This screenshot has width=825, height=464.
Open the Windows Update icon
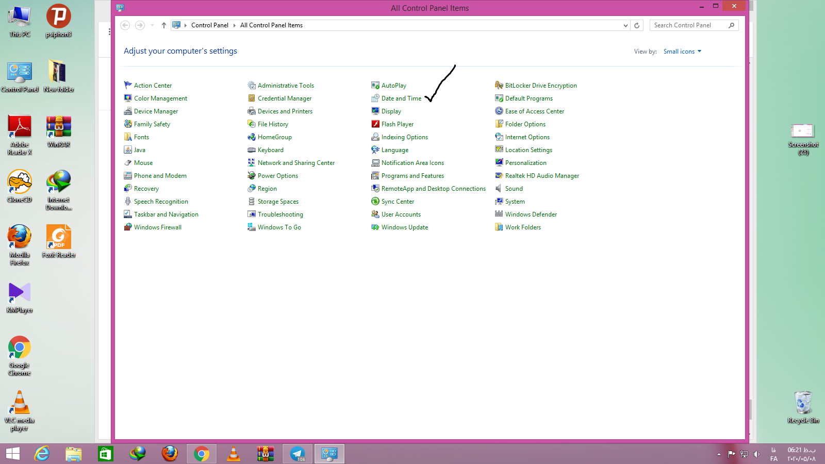point(375,227)
